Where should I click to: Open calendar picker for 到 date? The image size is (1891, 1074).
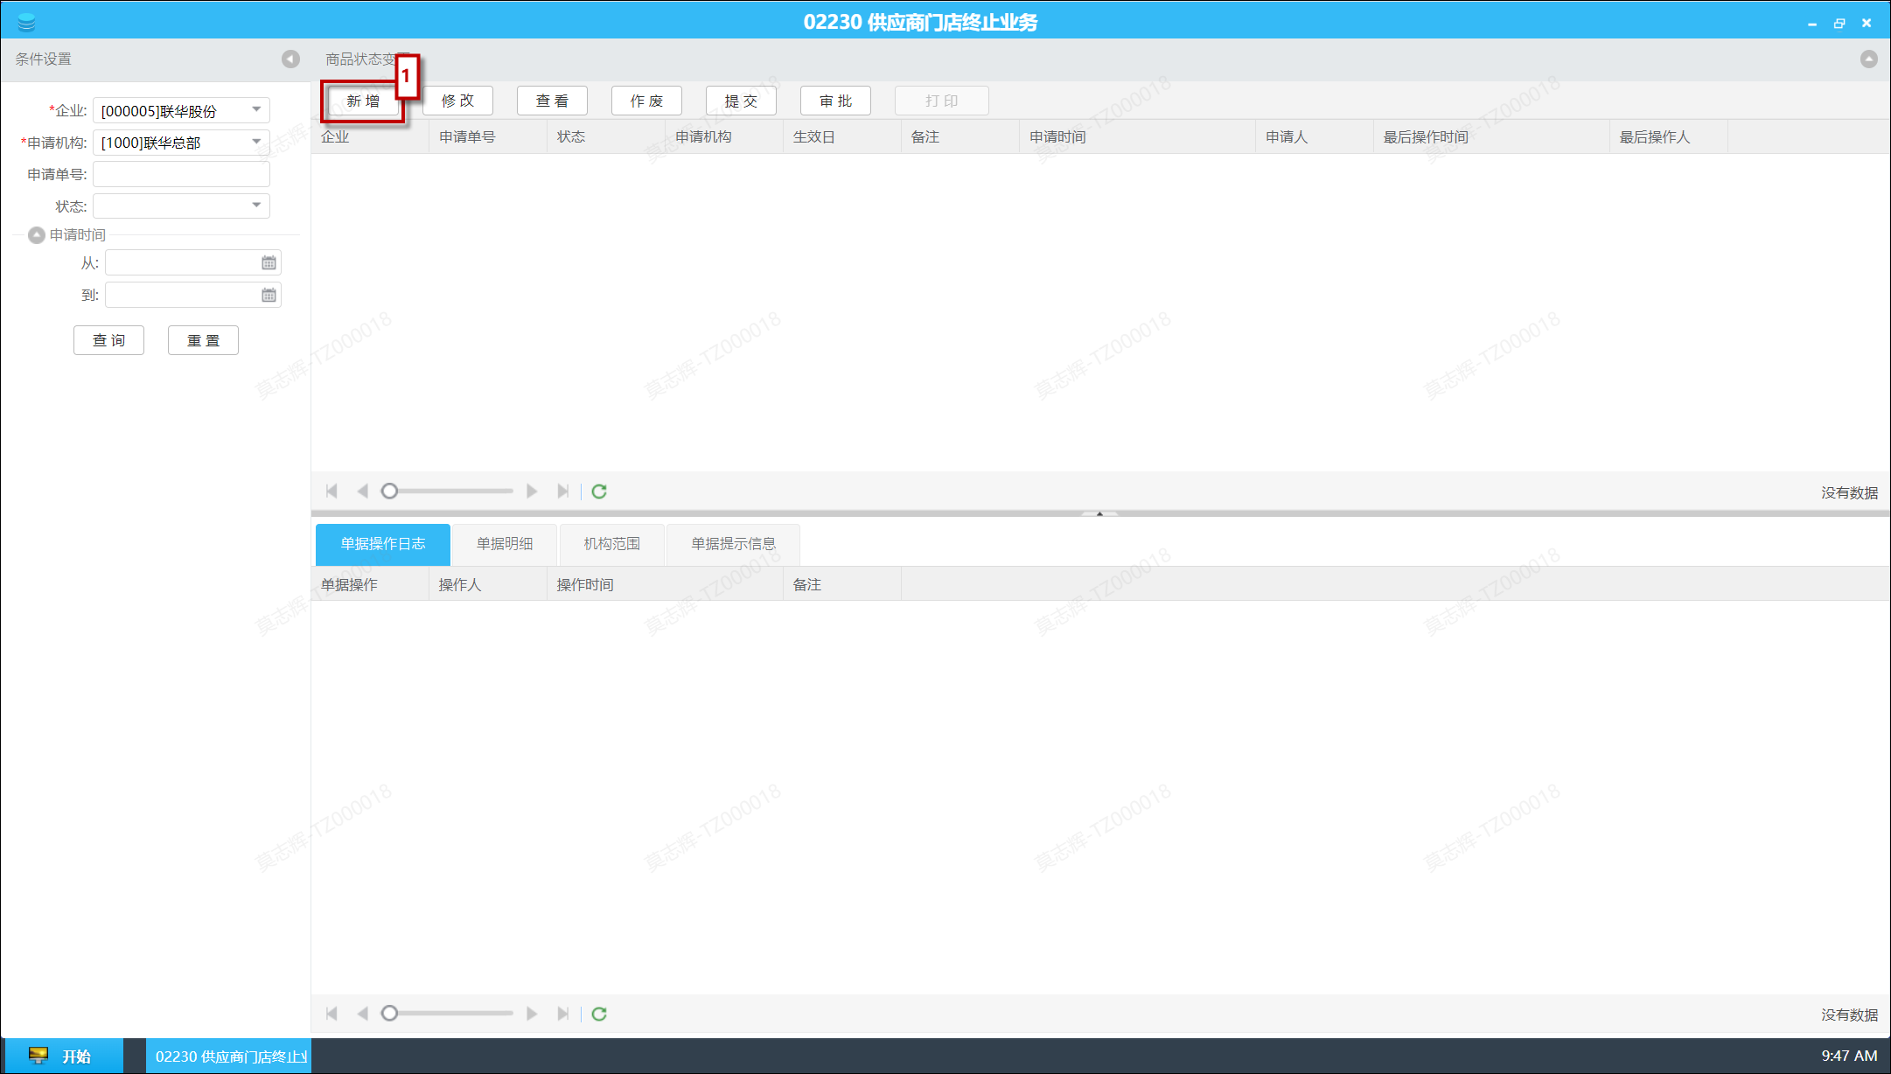coord(269,295)
